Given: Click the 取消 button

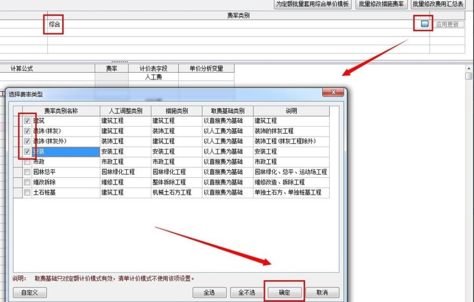Looking at the screenshot, I should point(322,292).
